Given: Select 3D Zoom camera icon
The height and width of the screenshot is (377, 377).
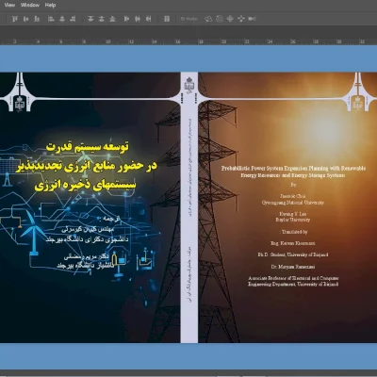Looking at the screenshot, I should [x=252, y=19].
